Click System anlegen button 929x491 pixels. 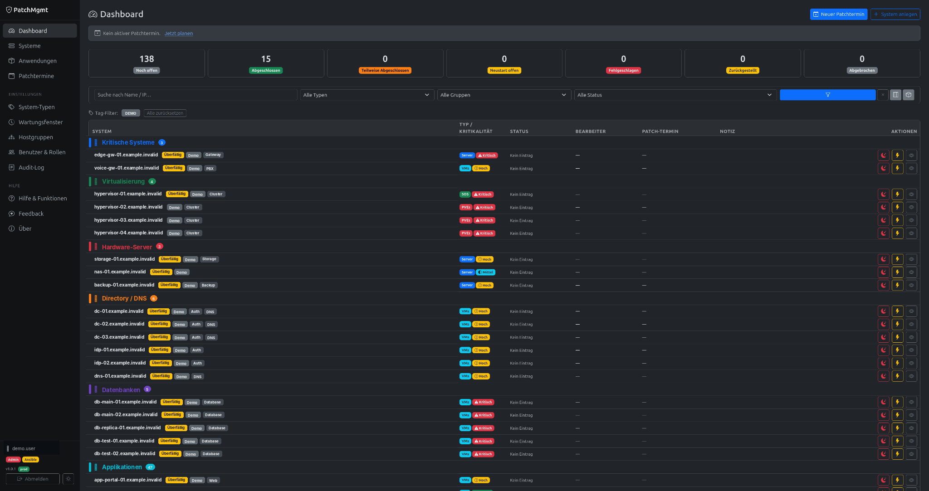(x=895, y=14)
